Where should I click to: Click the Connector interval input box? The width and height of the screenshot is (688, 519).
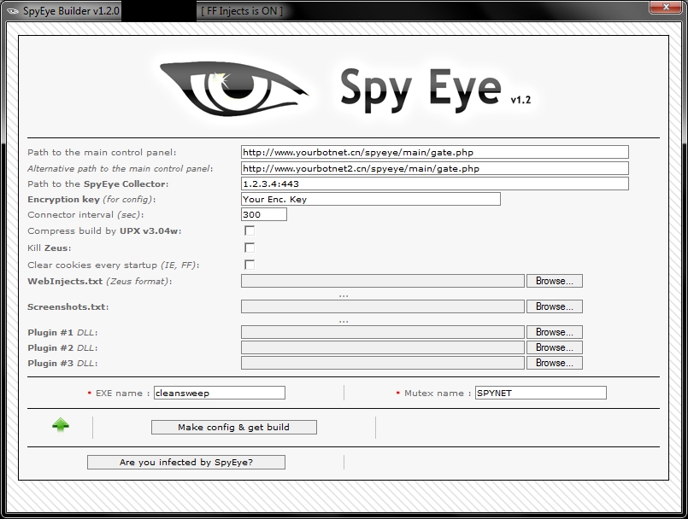[263, 214]
